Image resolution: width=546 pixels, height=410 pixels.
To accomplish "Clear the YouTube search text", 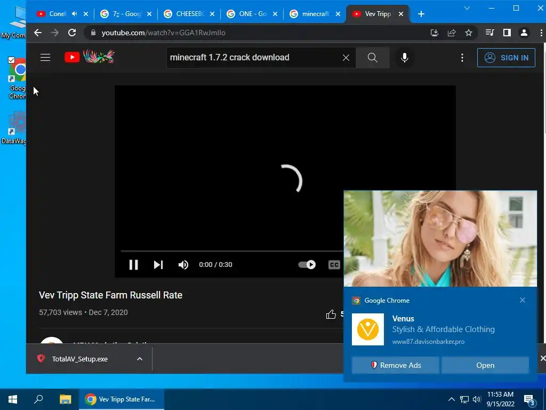I will click(x=346, y=58).
